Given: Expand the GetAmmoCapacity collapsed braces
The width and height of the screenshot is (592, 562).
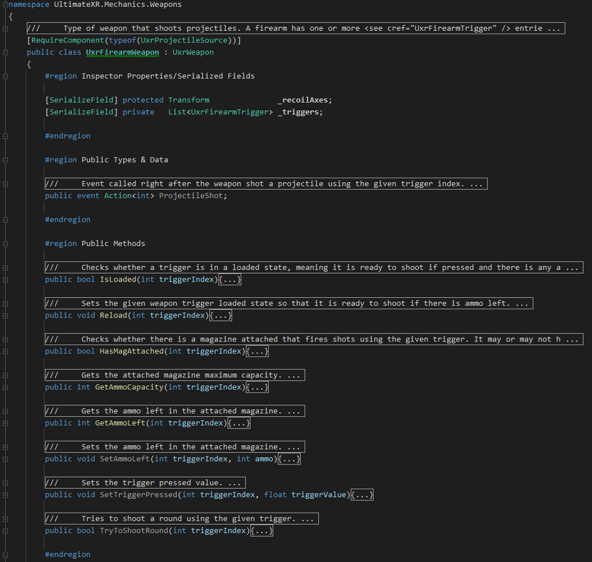Looking at the screenshot, I should tap(257, 387).
